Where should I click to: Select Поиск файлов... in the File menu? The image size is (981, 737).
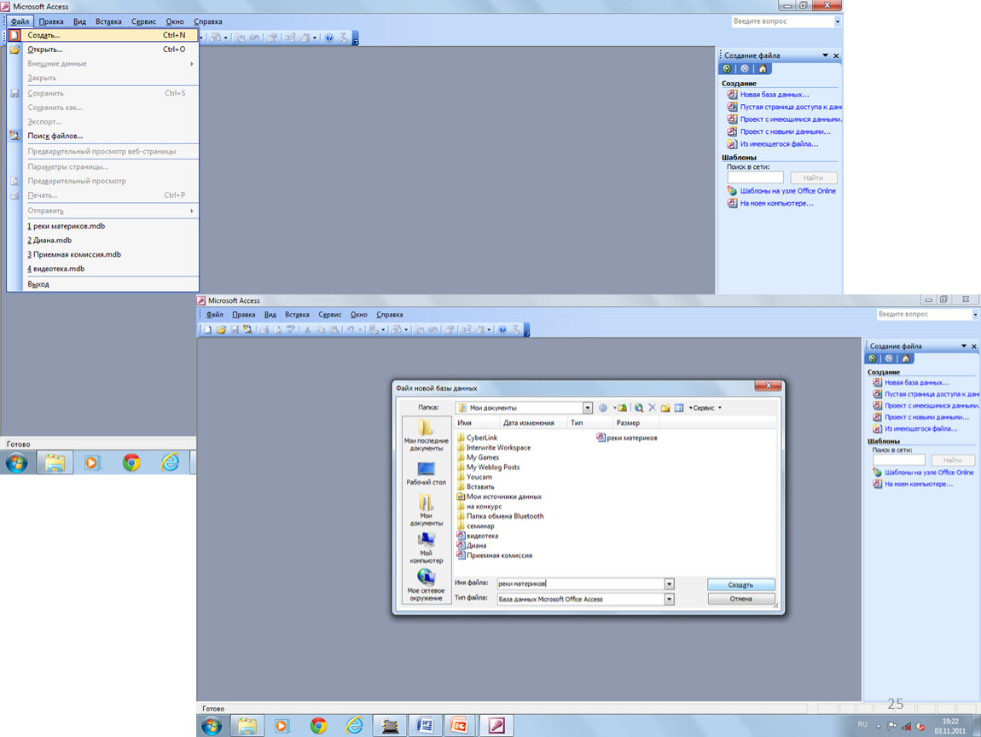click(103, 136)
